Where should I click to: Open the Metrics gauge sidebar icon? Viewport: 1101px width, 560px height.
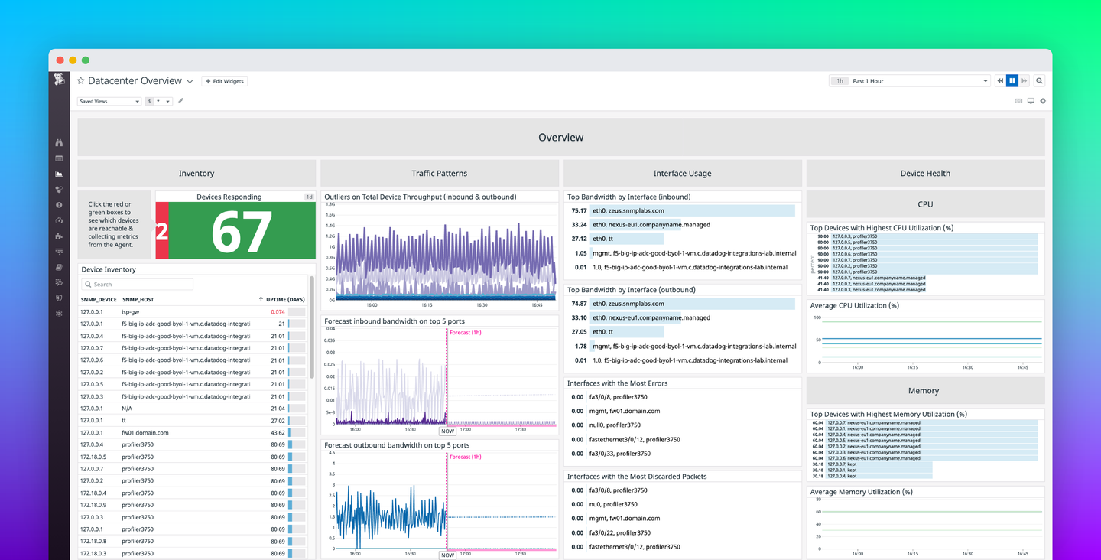pyautogui.click(x=59, y=220)
